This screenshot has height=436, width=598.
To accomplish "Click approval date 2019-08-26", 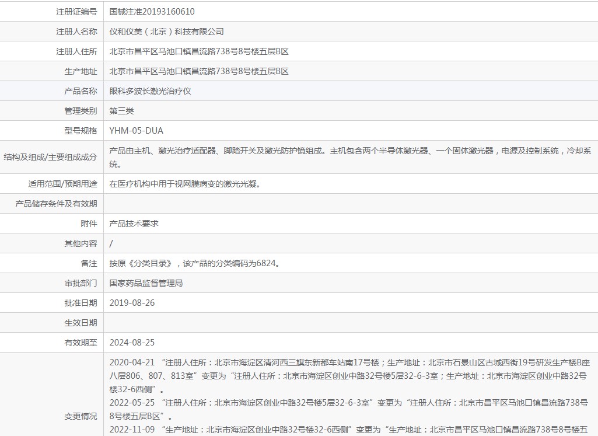I will point(132,304).
